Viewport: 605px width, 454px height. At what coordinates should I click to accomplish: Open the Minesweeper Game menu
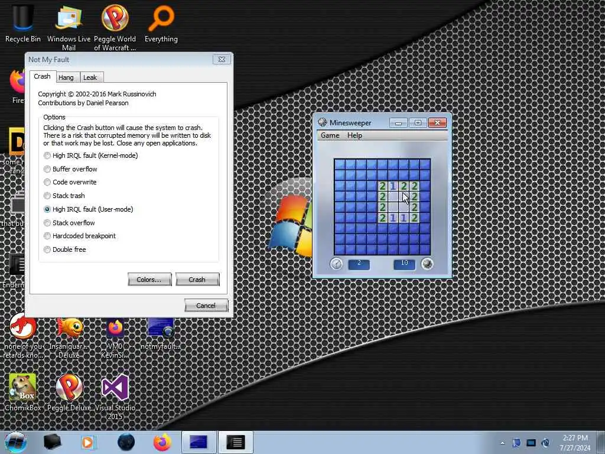(x=330, y=135)
